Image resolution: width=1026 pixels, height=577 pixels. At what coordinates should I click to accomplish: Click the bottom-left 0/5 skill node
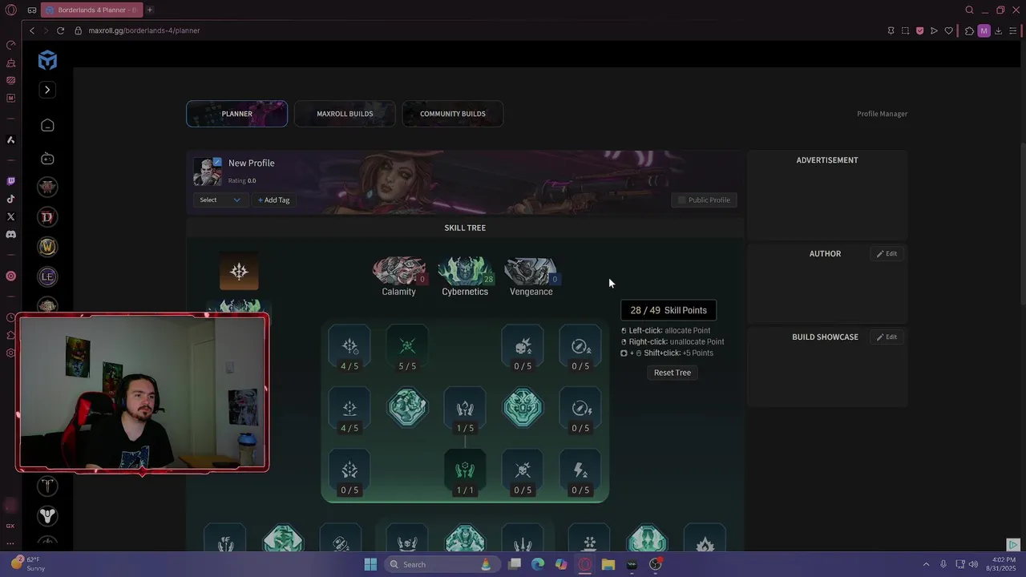pos(349,471)
